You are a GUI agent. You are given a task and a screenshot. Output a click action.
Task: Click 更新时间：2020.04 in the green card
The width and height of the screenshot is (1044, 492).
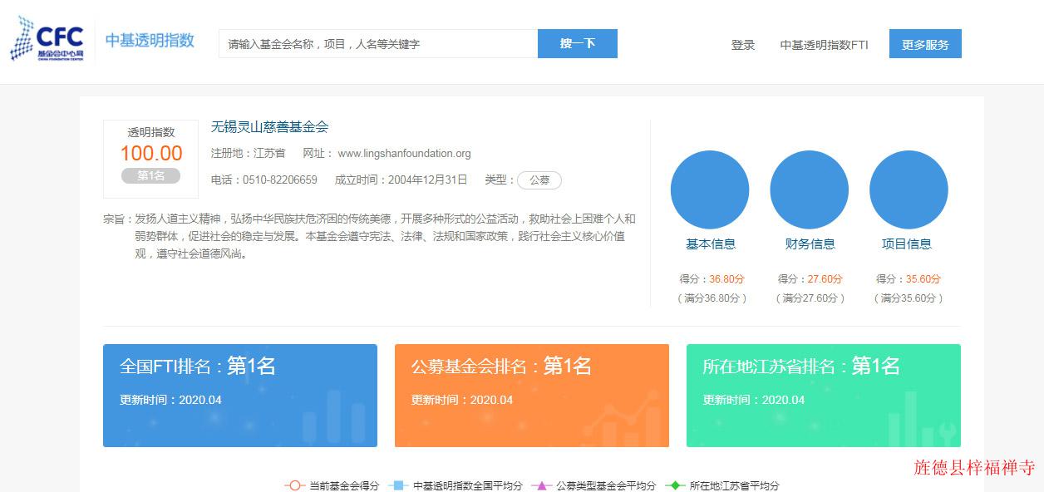(754, 400)
